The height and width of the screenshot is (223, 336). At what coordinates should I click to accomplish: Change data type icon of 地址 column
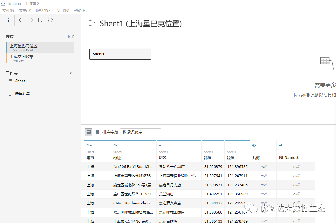(116, 145)
